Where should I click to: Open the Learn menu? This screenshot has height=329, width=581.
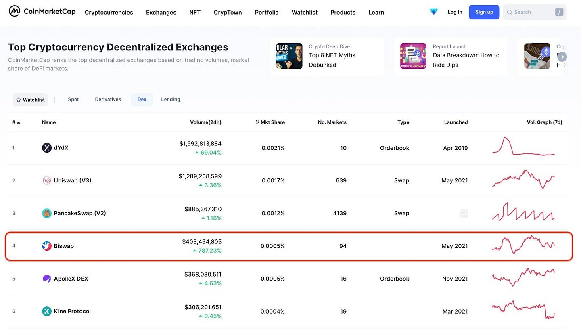pos(376,12)
